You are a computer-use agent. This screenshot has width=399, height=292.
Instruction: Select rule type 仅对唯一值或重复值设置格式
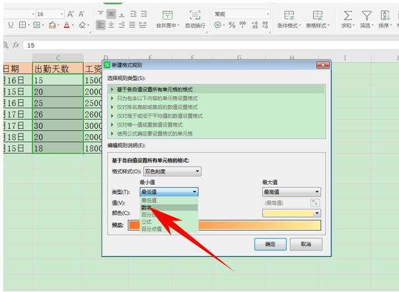(x=216, y=125)
